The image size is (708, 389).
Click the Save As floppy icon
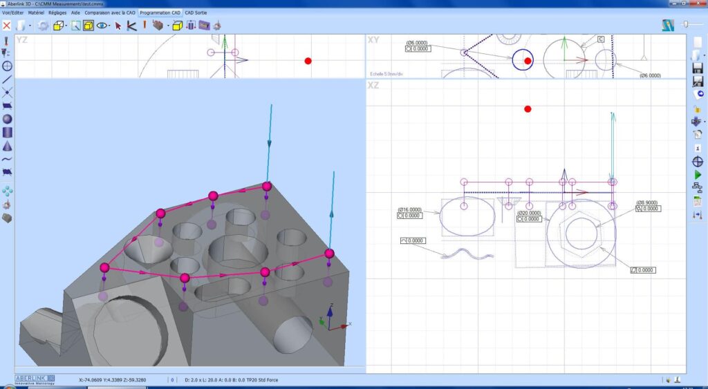pyautogui.click(x=698, y=82)
